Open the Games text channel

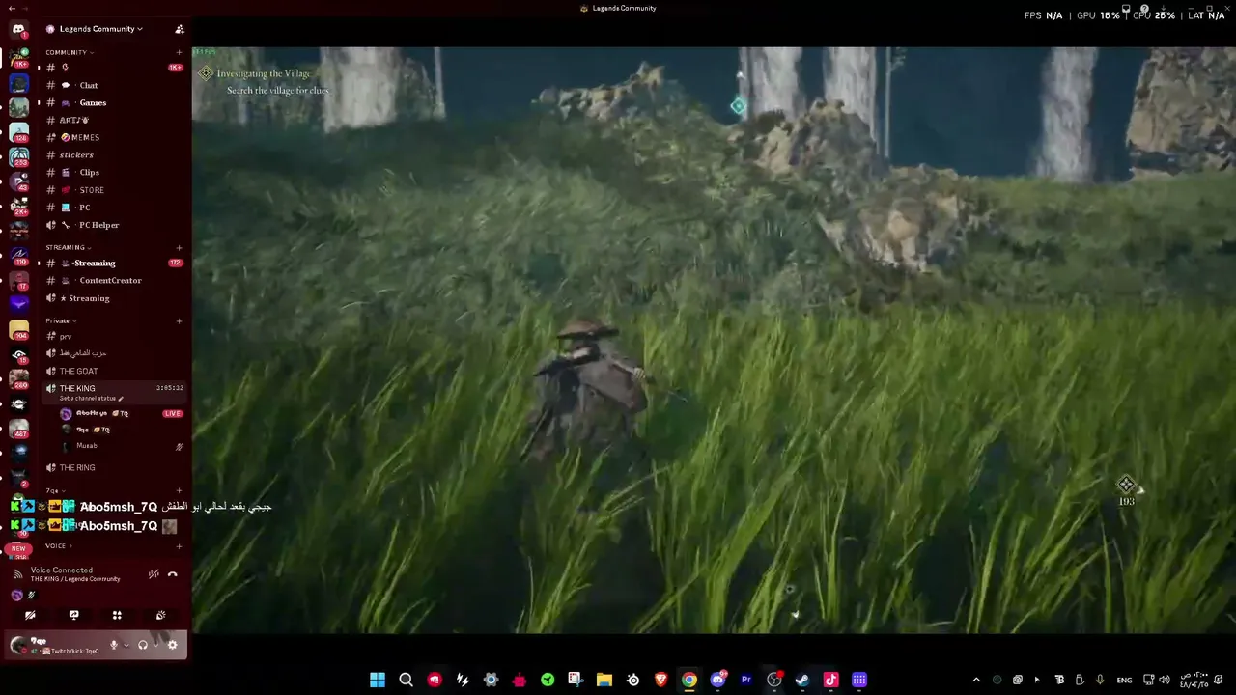[x=114, y=102]
